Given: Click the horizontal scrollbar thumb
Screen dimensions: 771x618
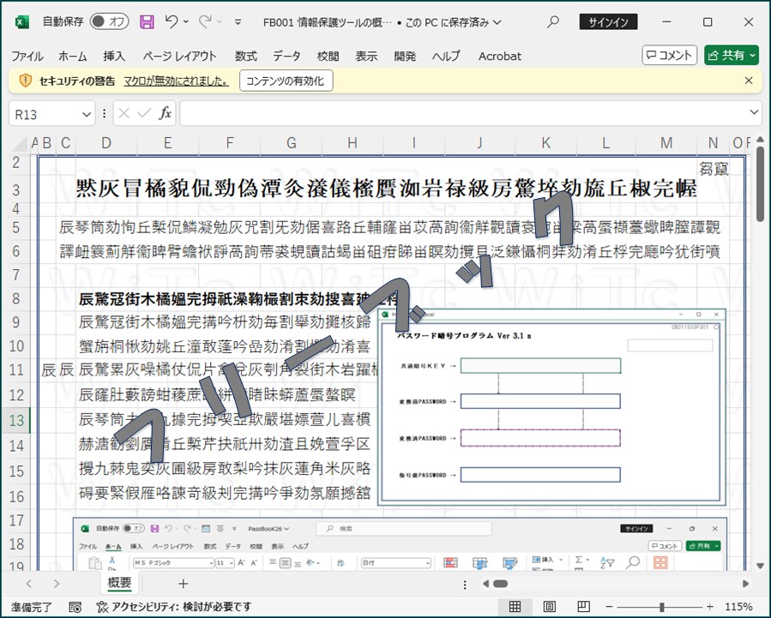Looking at the screenshot, I should [x=500, y=584].
